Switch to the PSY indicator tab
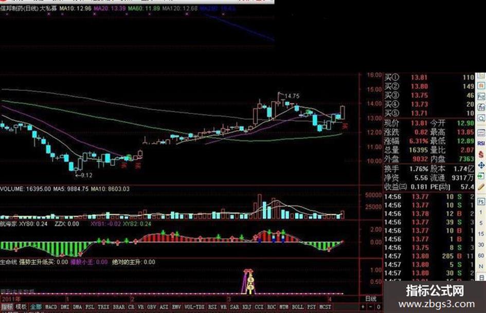Image resolution: width=486 pixels, height=313 pixels. click(312, 307)
